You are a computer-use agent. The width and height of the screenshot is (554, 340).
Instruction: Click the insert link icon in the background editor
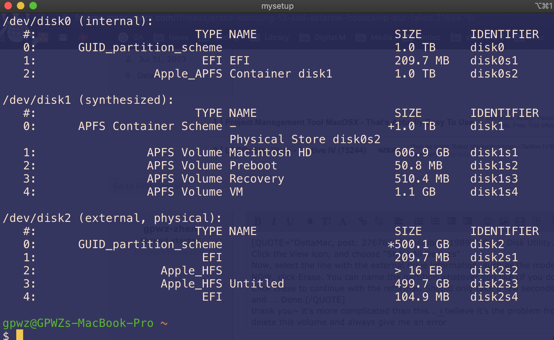coord(363,221)
